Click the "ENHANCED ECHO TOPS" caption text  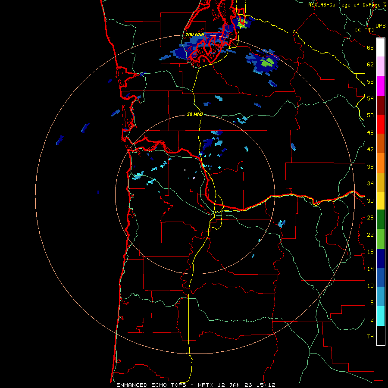pos(151,385)
